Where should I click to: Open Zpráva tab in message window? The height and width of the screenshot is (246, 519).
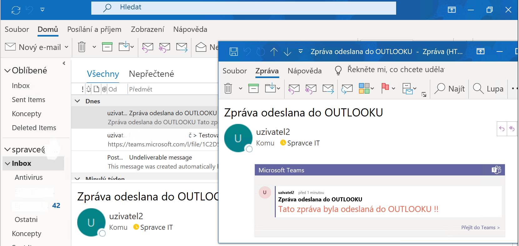tap(267, 71)
